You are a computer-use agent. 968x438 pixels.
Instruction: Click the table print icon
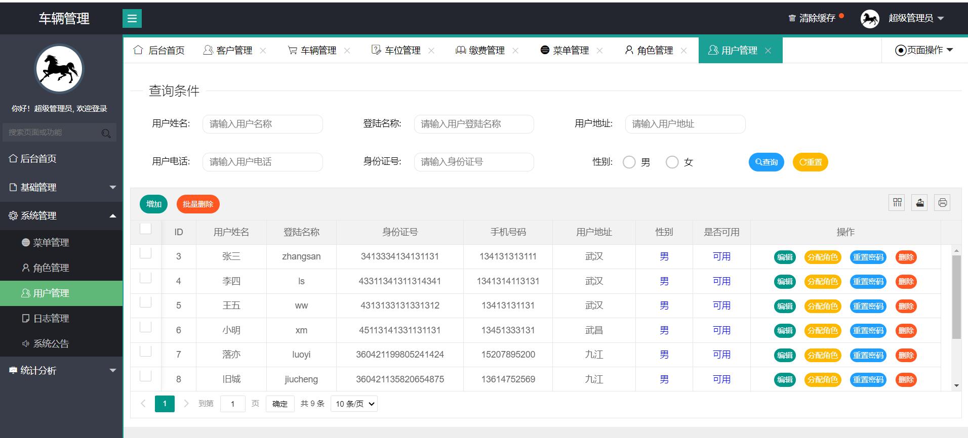942,202
